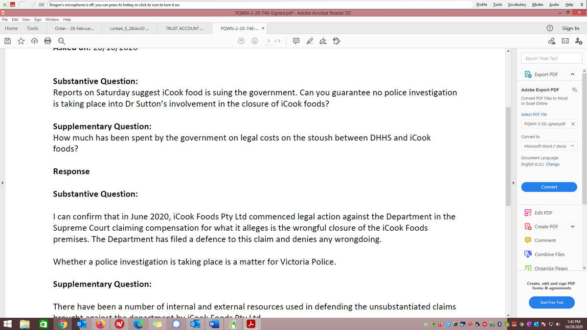The height and width of the screenshot is (330, 587).
Task: Select the highlight text pen icon
Action: point(310,42)
